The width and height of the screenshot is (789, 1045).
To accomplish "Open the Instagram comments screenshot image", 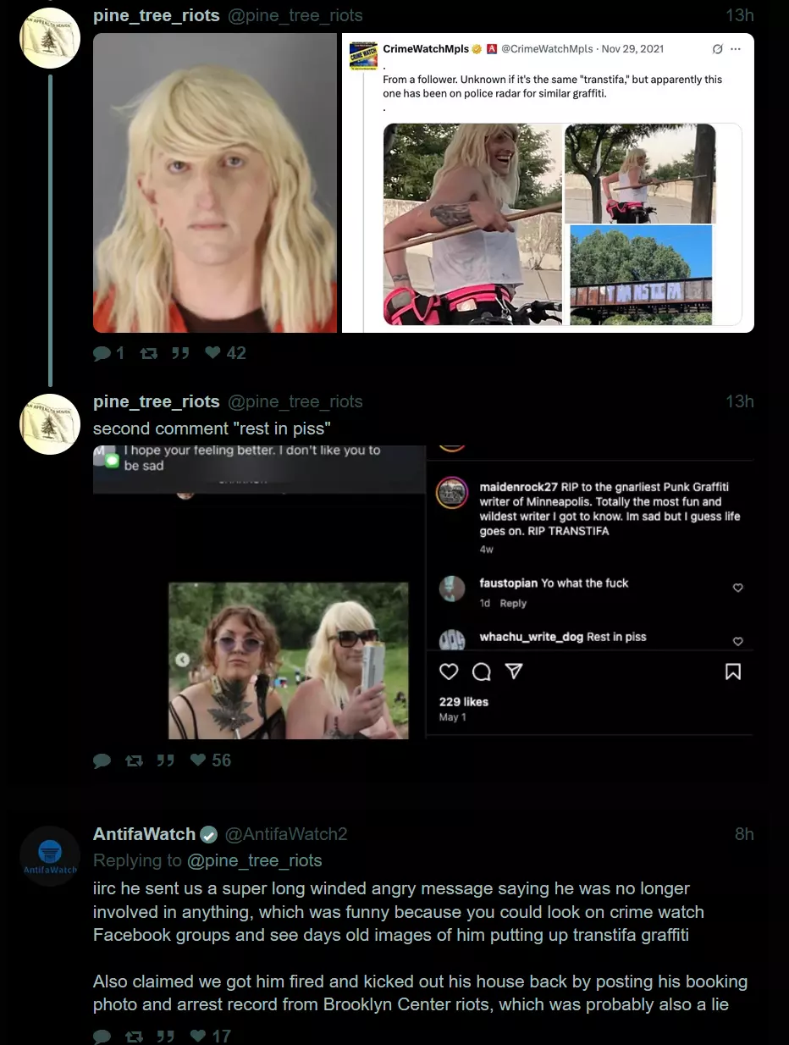I will (423, 592).
